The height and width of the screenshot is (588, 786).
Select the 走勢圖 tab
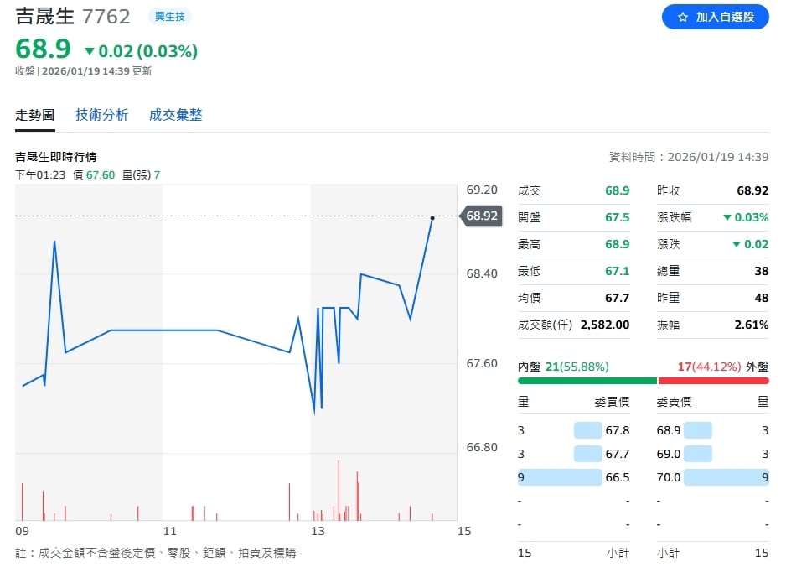[x=34, y=114]
